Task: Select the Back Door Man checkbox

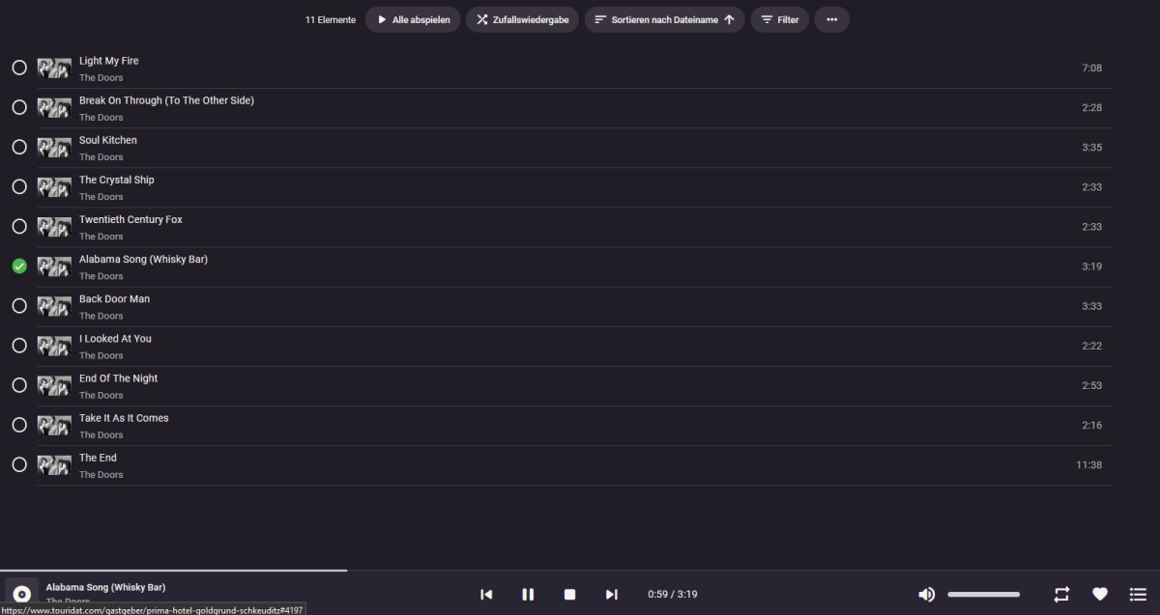Action: pyautogui.click(x=19, y=306)
